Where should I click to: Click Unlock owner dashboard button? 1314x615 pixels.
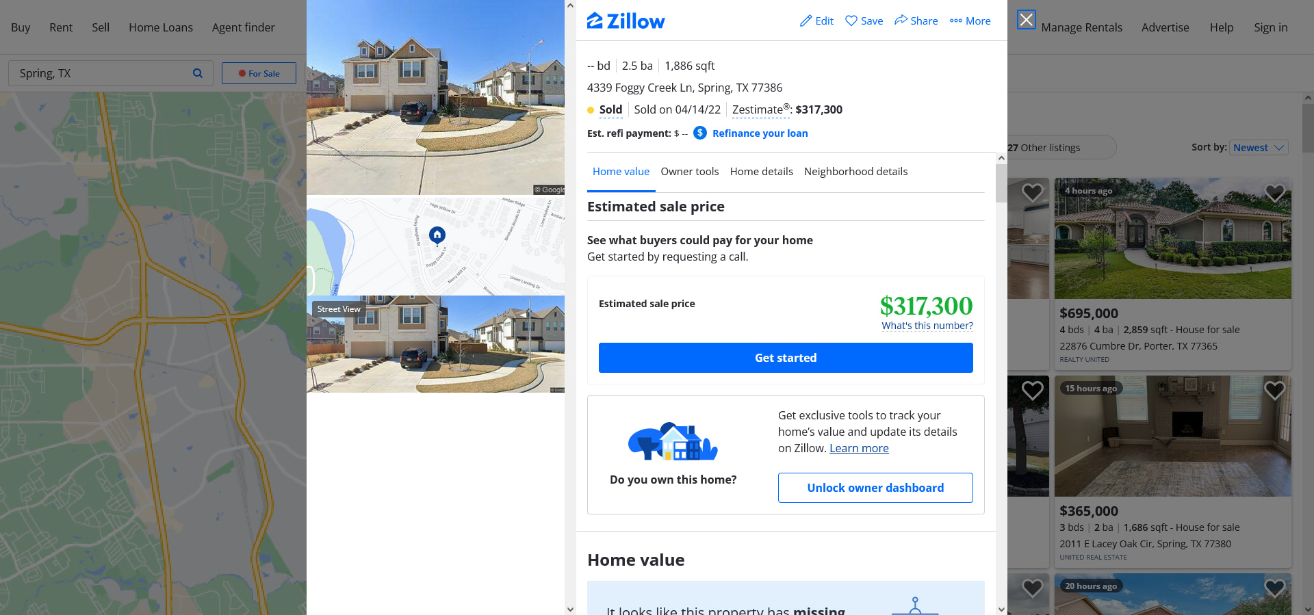point(875,488)
